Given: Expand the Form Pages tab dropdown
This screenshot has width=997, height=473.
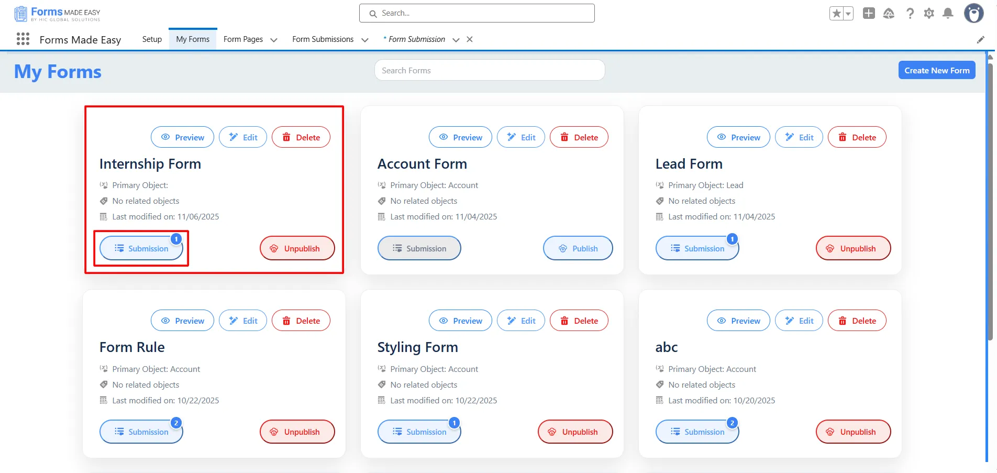Looking at the screenshot, I should pos(274,40).
